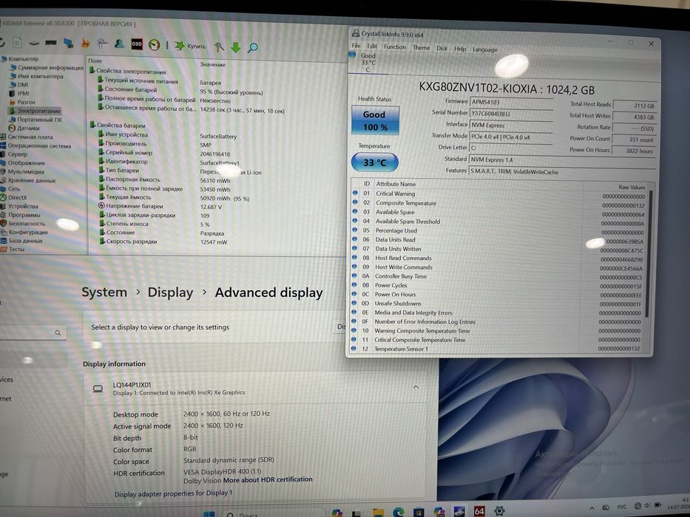The image size is (690, 517).
Task: Go back to System in Settings breadcrumb
Action: [104, 292]
